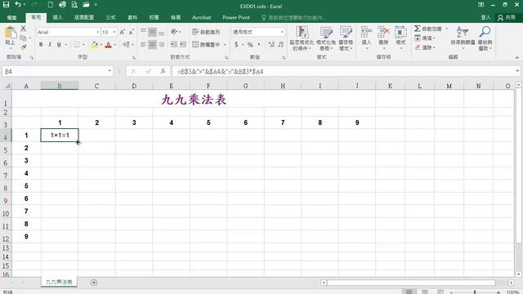Open format as table menu

click(326, 38)
